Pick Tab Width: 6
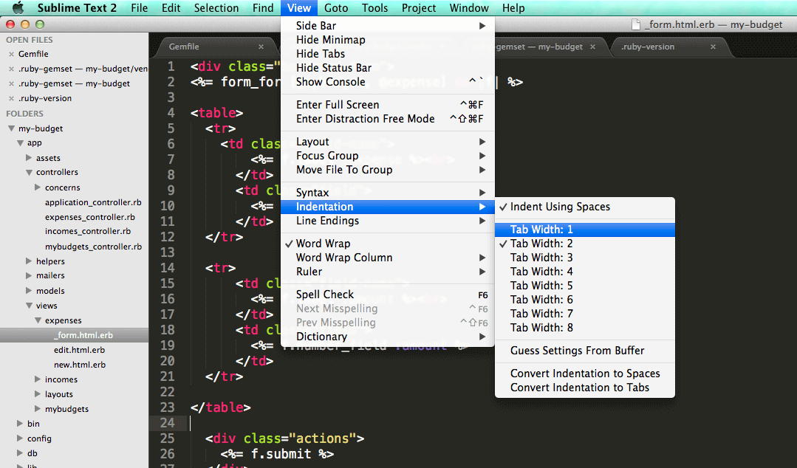 pos(584,300)
